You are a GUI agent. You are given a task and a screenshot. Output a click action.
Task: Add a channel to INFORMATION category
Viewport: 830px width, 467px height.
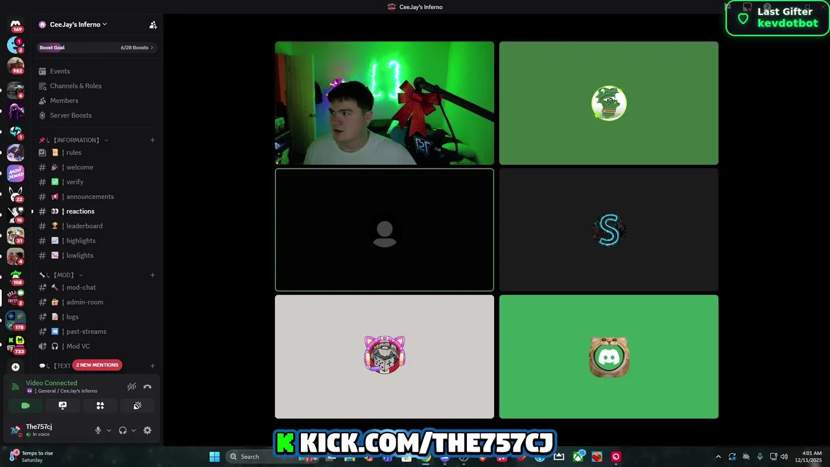pos(152,140)
